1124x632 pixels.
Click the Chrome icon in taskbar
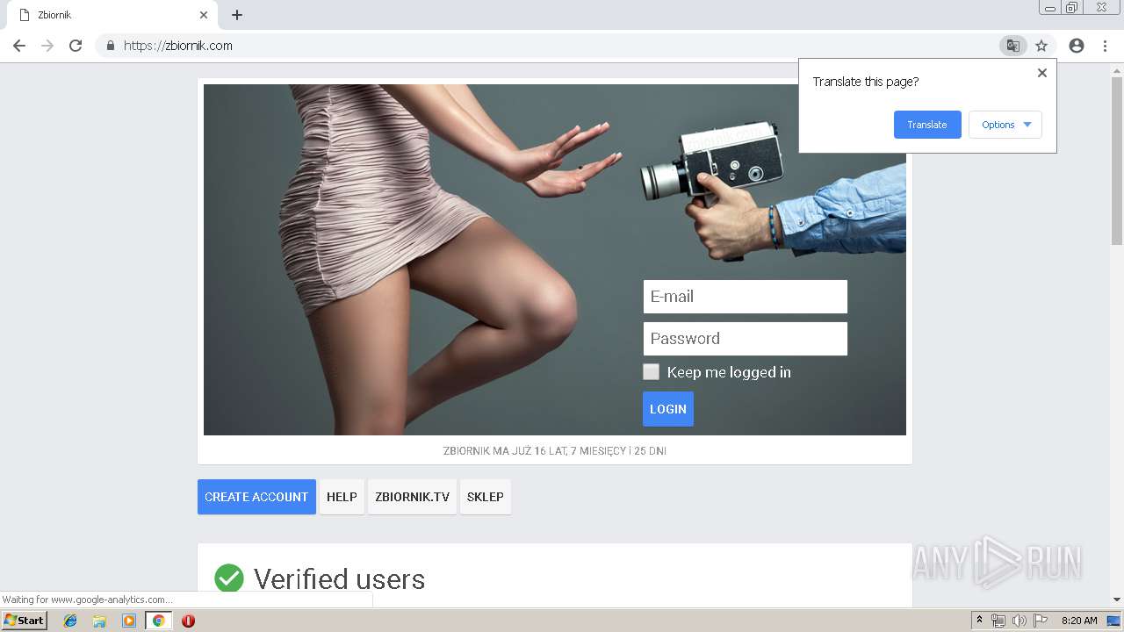pos(158,621)
